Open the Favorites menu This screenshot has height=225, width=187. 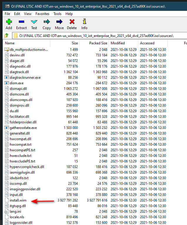point(43,14)
